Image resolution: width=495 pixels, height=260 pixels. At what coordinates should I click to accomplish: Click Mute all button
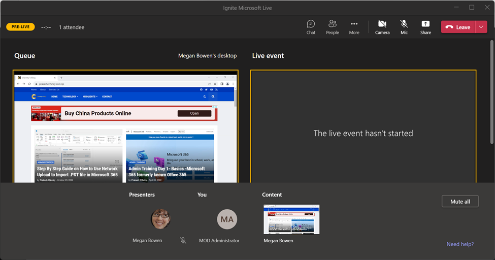click(x=460, y=202)
